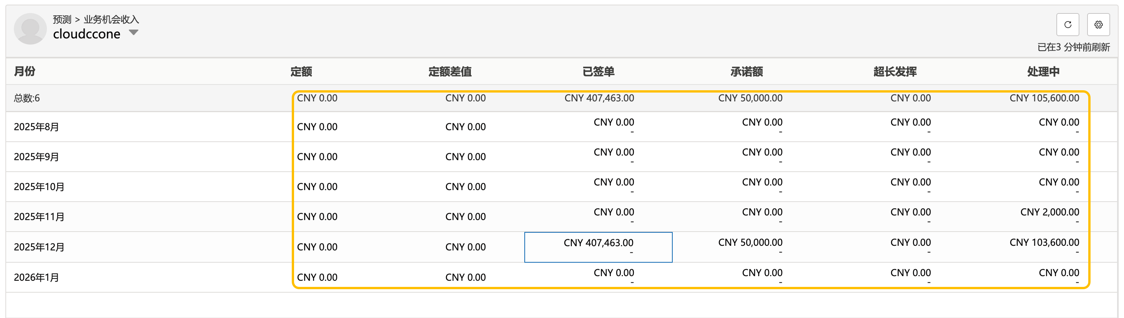Click the 定额 column header
Screen dimensions: 1124x318
[301, 71]
